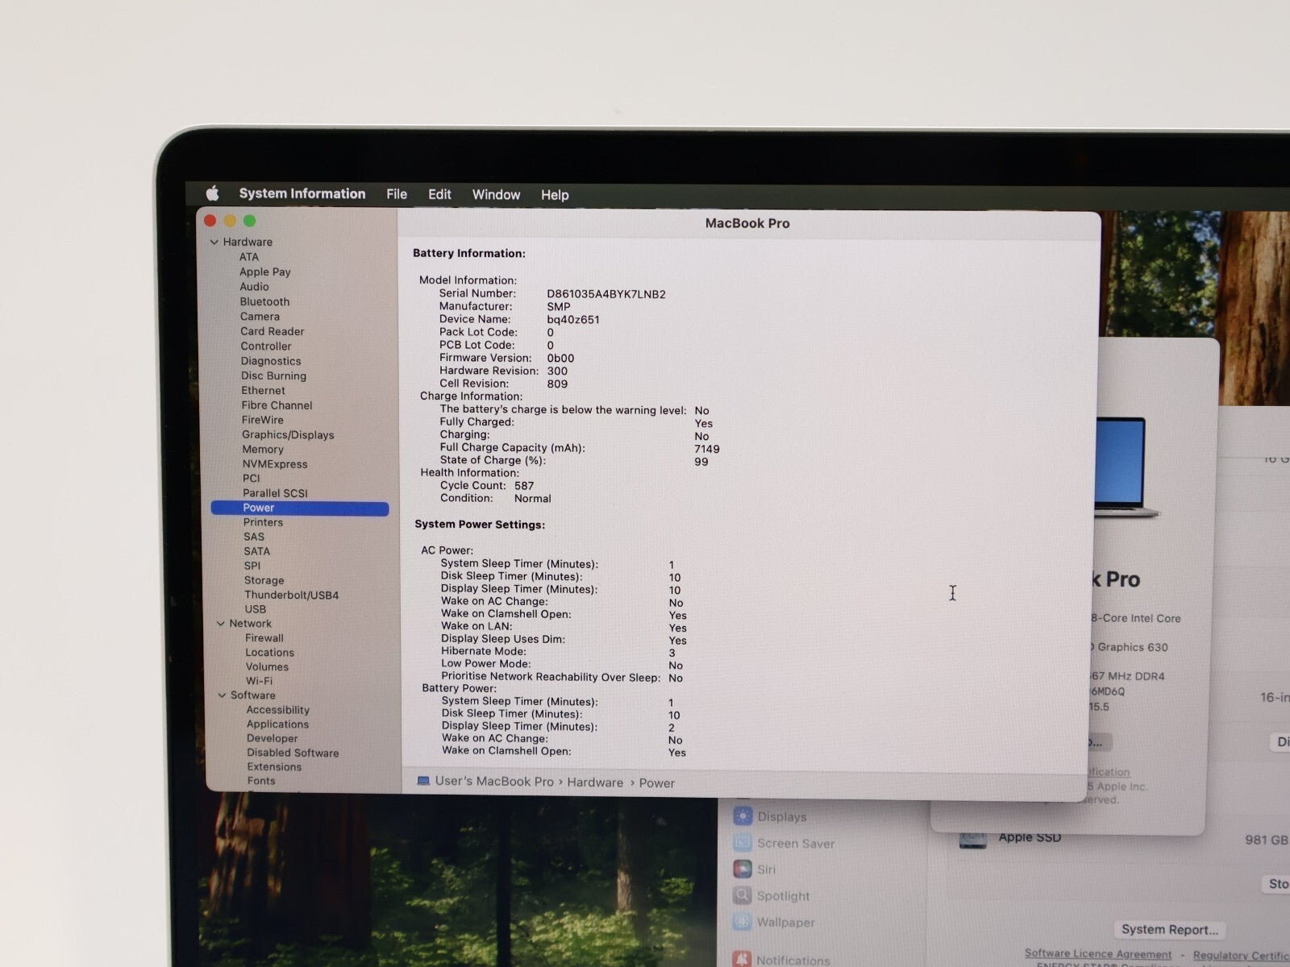1290x967 pixels.
Task: Select NVMExpress in the sidebar
Action: click(275, 464)
